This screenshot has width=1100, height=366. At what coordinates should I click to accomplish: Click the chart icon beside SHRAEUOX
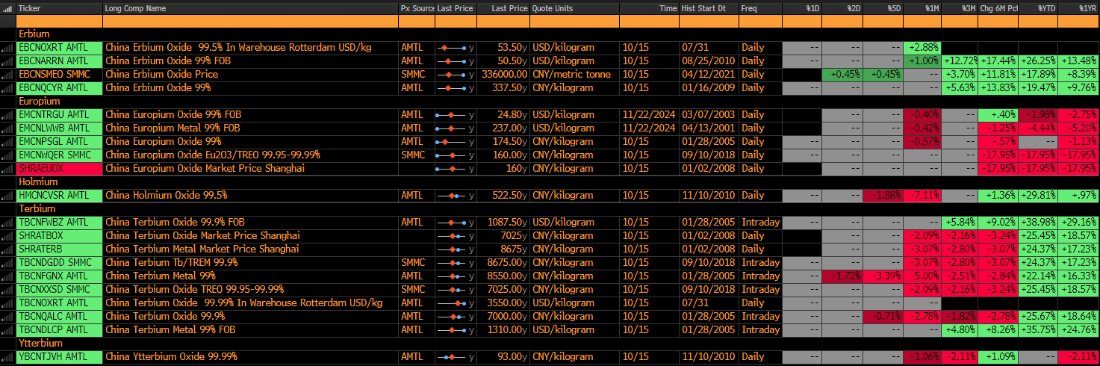(x=8, y=169)
